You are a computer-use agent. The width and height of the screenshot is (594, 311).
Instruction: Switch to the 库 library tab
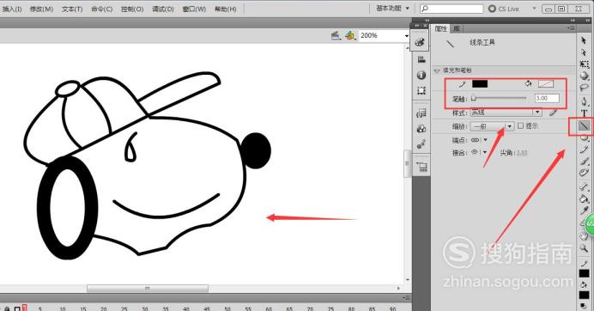point(457,28)
